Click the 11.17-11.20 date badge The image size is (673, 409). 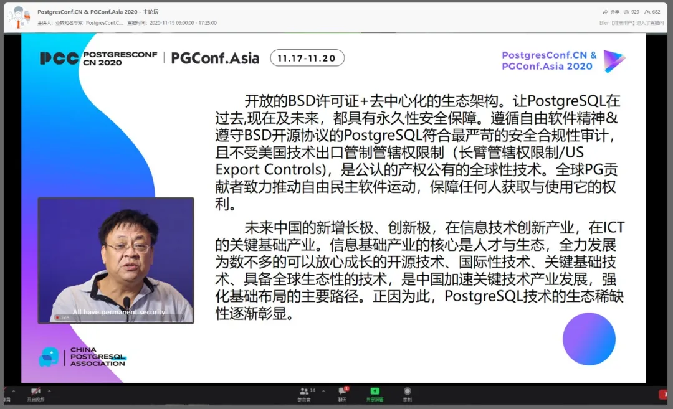pos(307,59)
